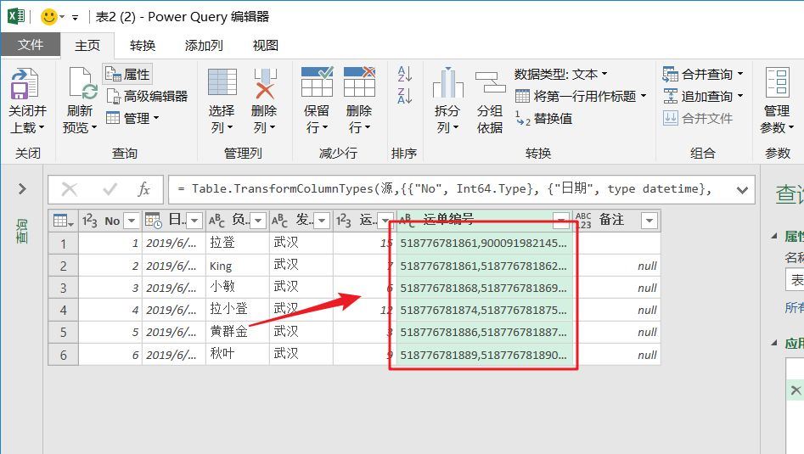Open the 备注 column filter dropdown

(649, 221)
